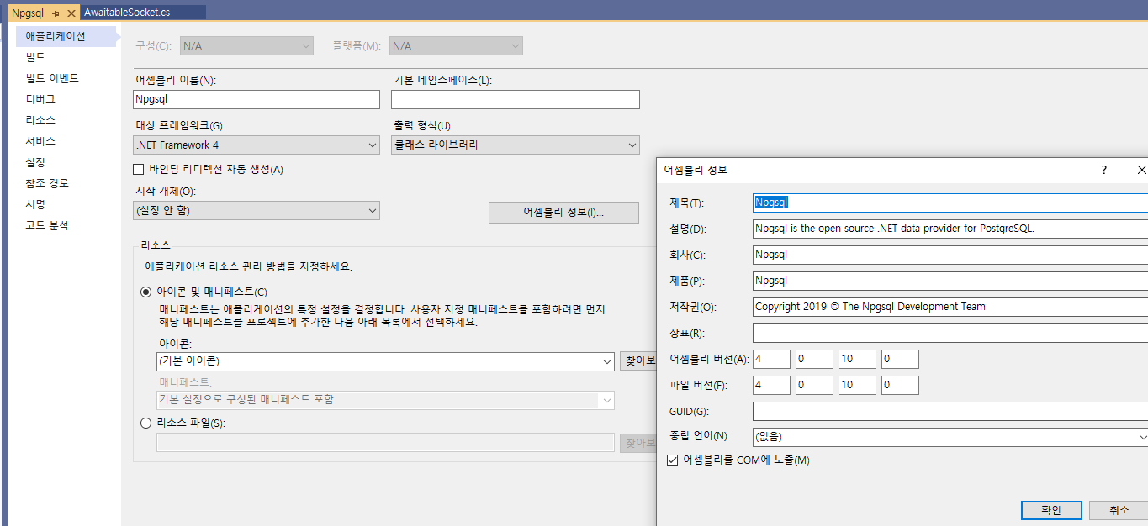The width and height of the screenshot is (1148, 526).
Task: Open 빌드 settings page
Action: (35, 57)
